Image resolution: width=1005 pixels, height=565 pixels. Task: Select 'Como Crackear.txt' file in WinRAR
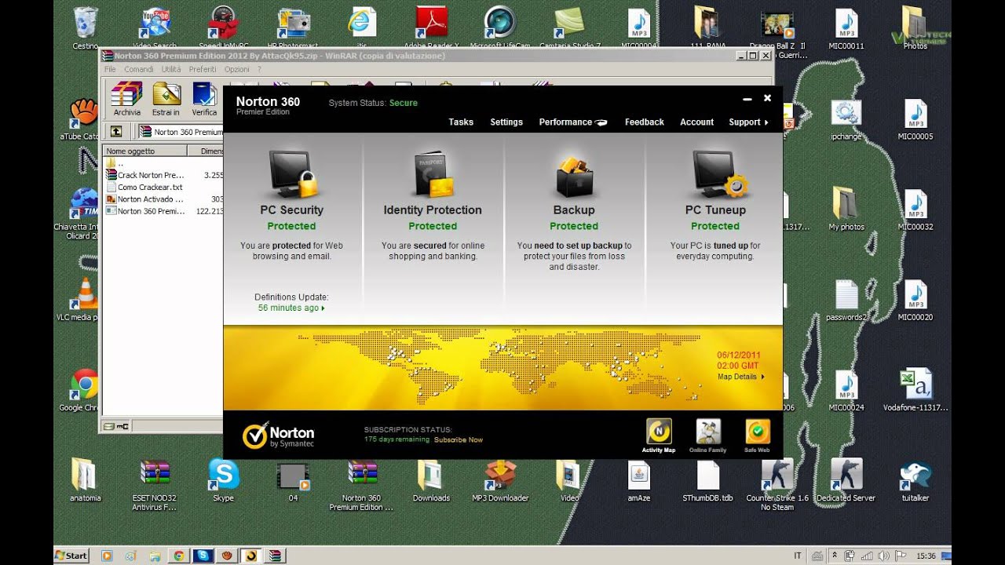point(163,187)
